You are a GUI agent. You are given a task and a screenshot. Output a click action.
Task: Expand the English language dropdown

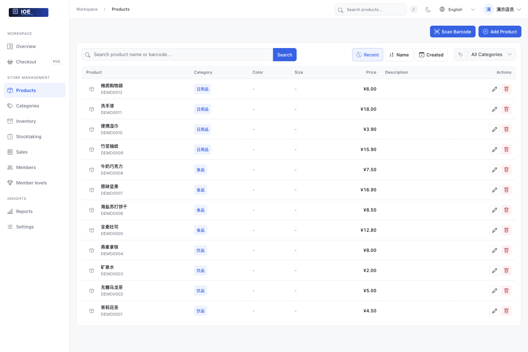pyautogui.click(x=458, y=10)
